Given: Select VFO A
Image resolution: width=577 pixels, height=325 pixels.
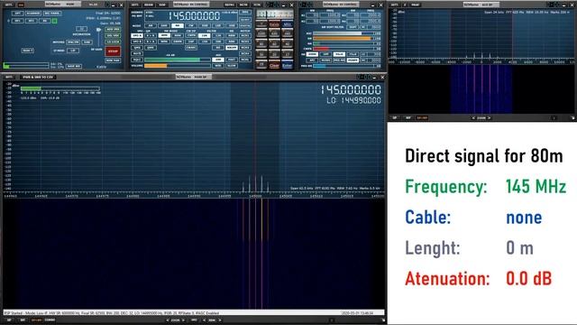Looking at the screenshot, I should coord(137,36).
